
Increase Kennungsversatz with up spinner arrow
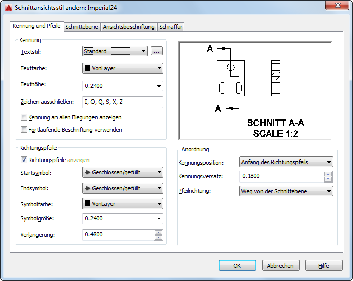[328, 174]
